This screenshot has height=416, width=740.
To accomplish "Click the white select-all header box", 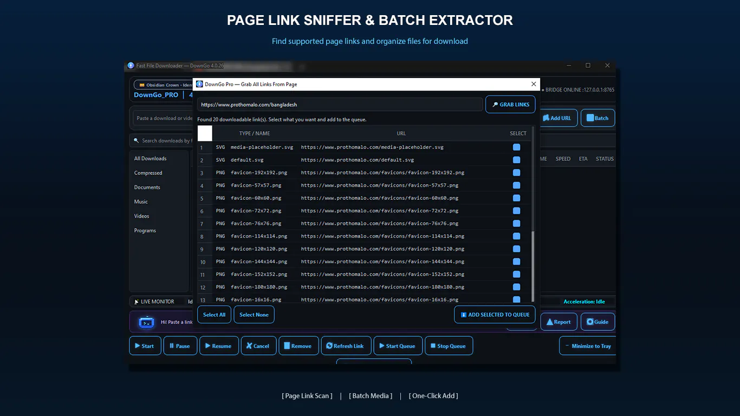I will coord(205,133).
